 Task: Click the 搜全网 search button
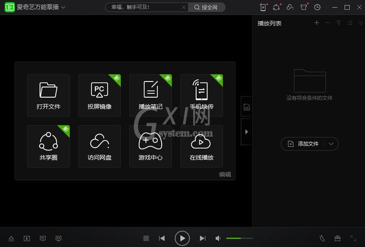206,8
